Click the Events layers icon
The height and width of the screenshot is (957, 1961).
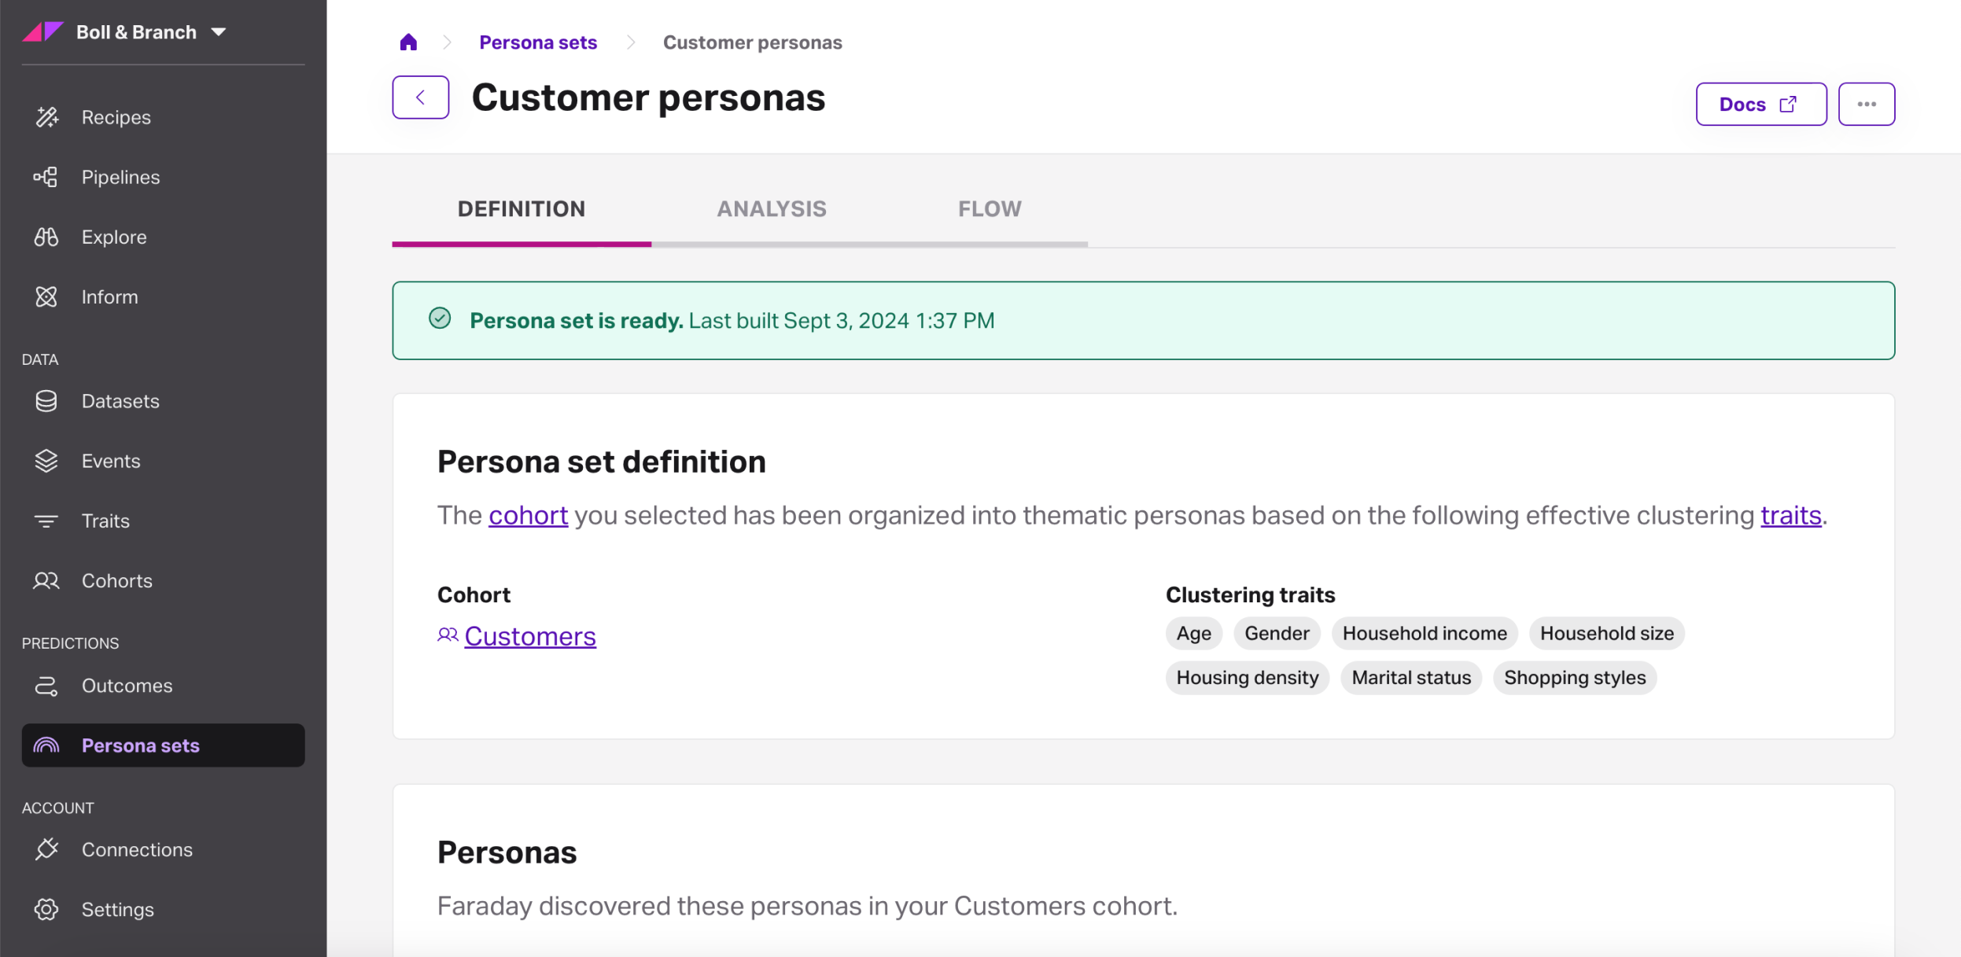click(46, 461)
